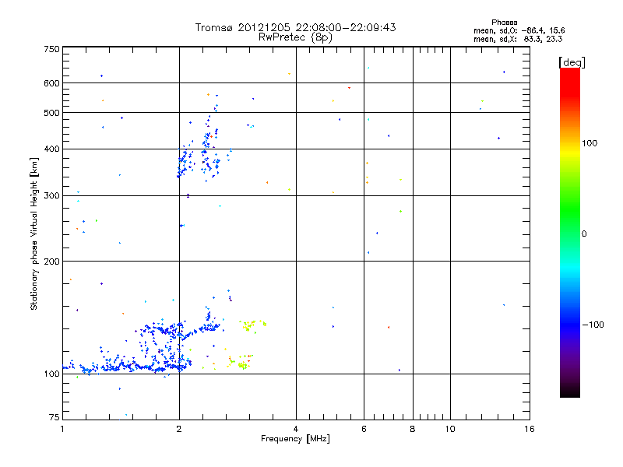Click the '-100' color bar tick label

593,325
